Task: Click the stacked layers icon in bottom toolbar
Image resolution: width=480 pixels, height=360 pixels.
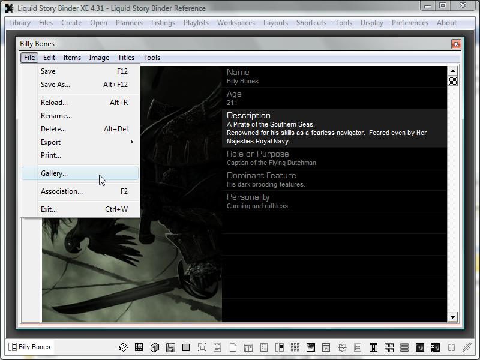Action: pos(124,347)
